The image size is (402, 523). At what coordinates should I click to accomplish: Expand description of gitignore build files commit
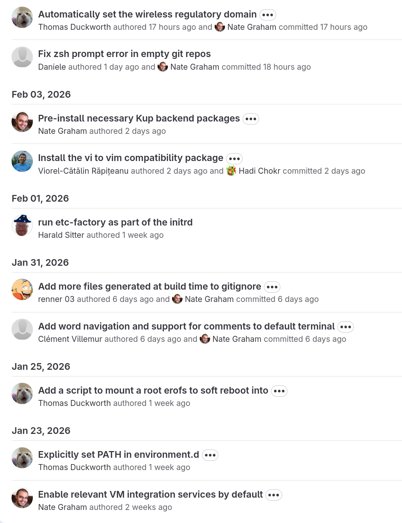click(x=272, y=287)
